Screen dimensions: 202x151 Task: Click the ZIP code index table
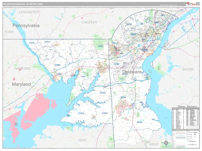[185, 118]
